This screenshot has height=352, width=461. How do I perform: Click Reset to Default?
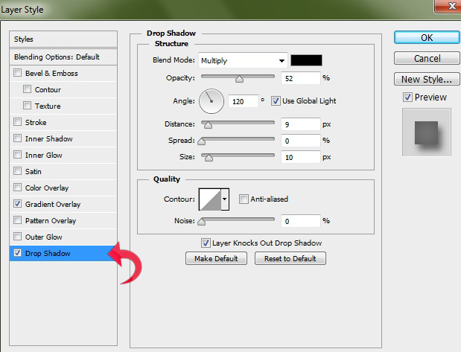pyautogui.click(x=290, y=258)
